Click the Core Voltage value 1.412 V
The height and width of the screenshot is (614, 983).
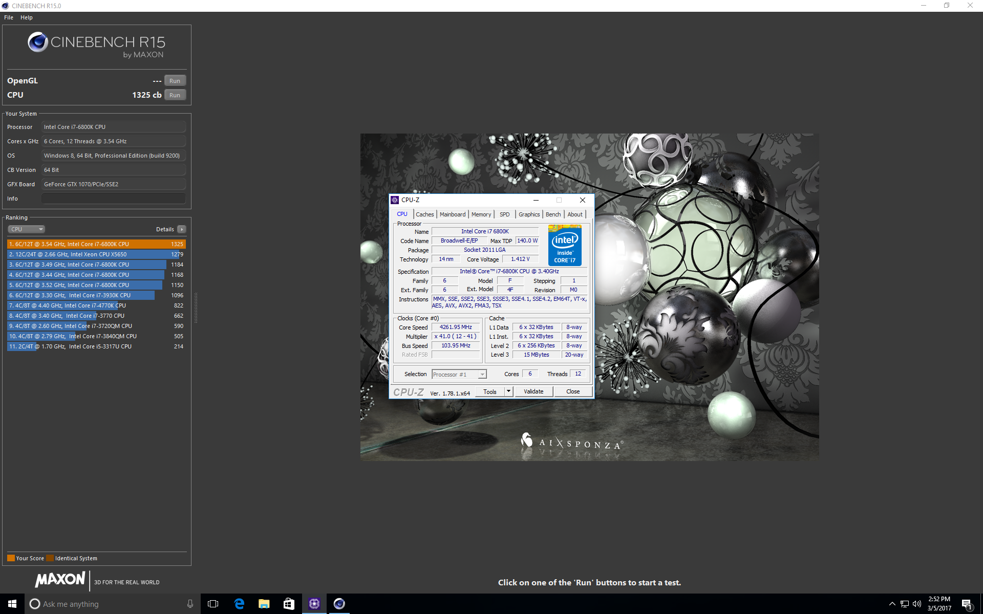click(520, 259)
